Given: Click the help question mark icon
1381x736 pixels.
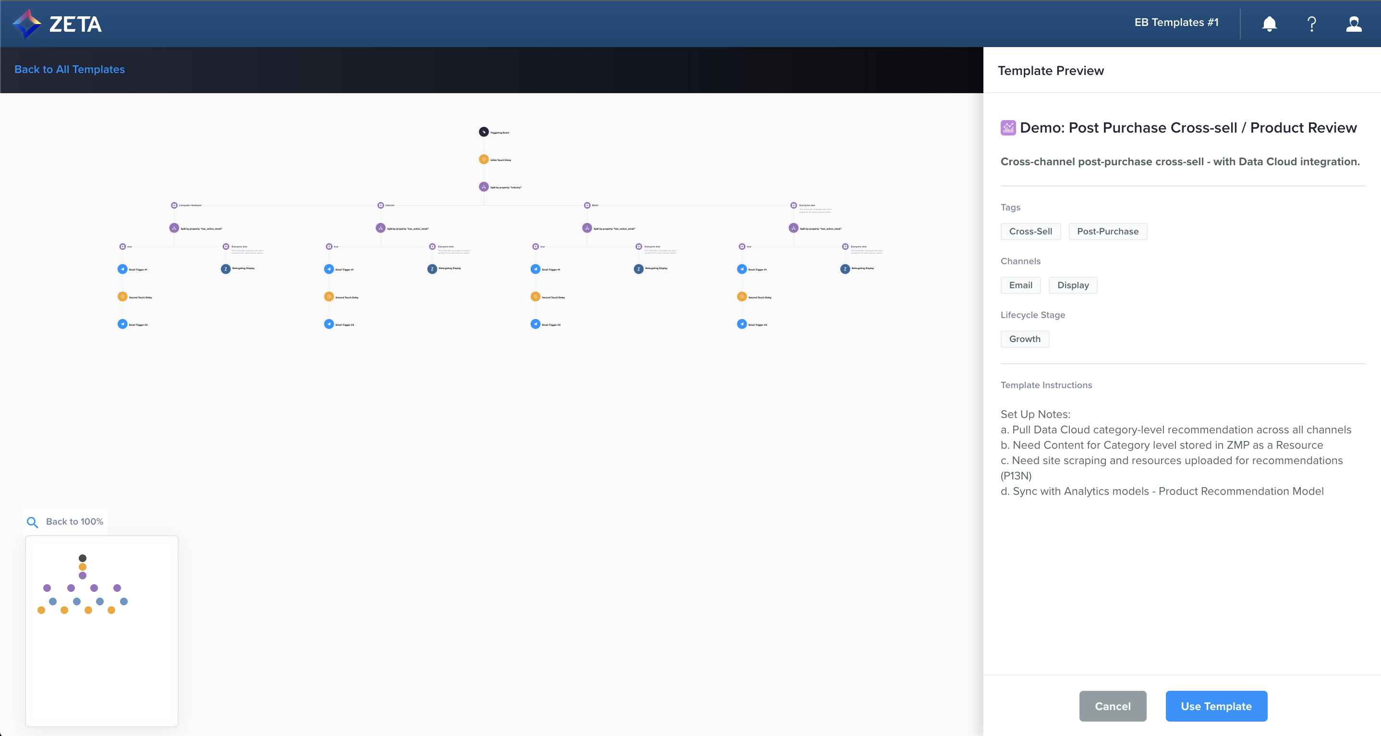Looking at the screenshot, I should (x=1311, y=24).
